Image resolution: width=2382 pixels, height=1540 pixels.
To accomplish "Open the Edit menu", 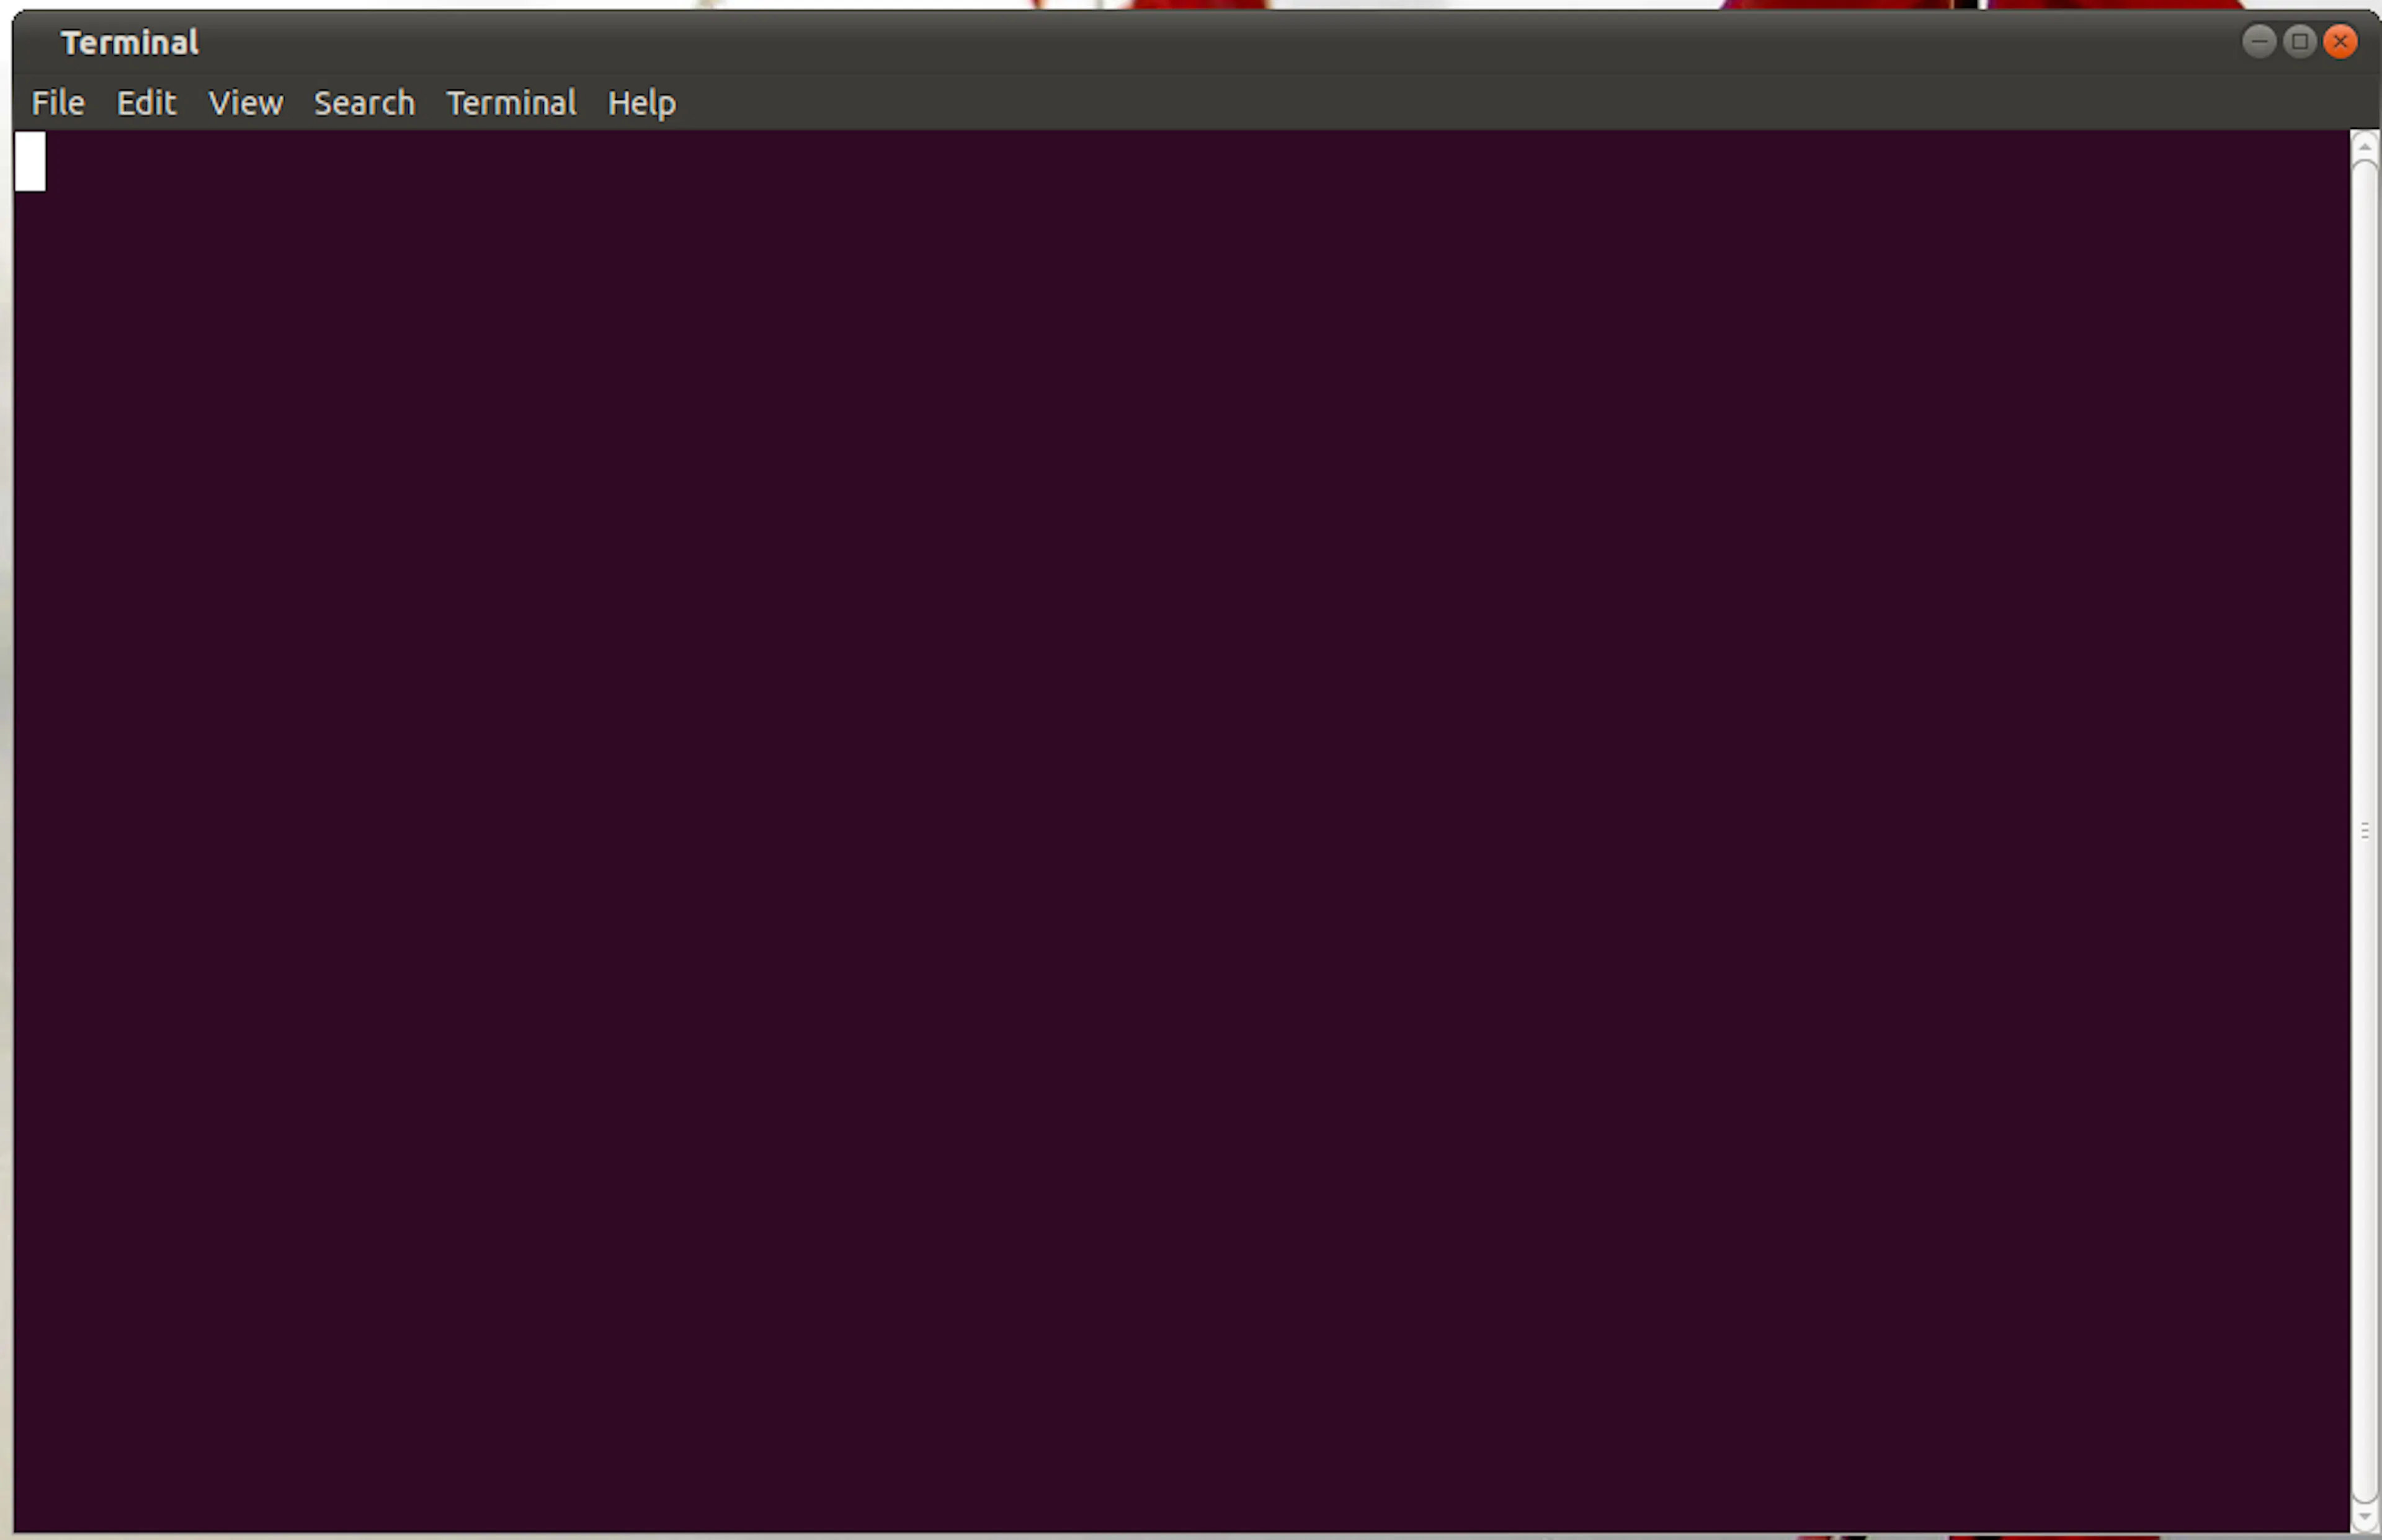I will coord(146,102).
